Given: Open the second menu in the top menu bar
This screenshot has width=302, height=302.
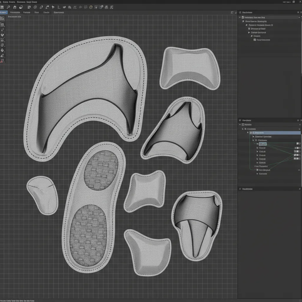Looking at the screenshot, I should pyautogui.click(x=12, y=2).
